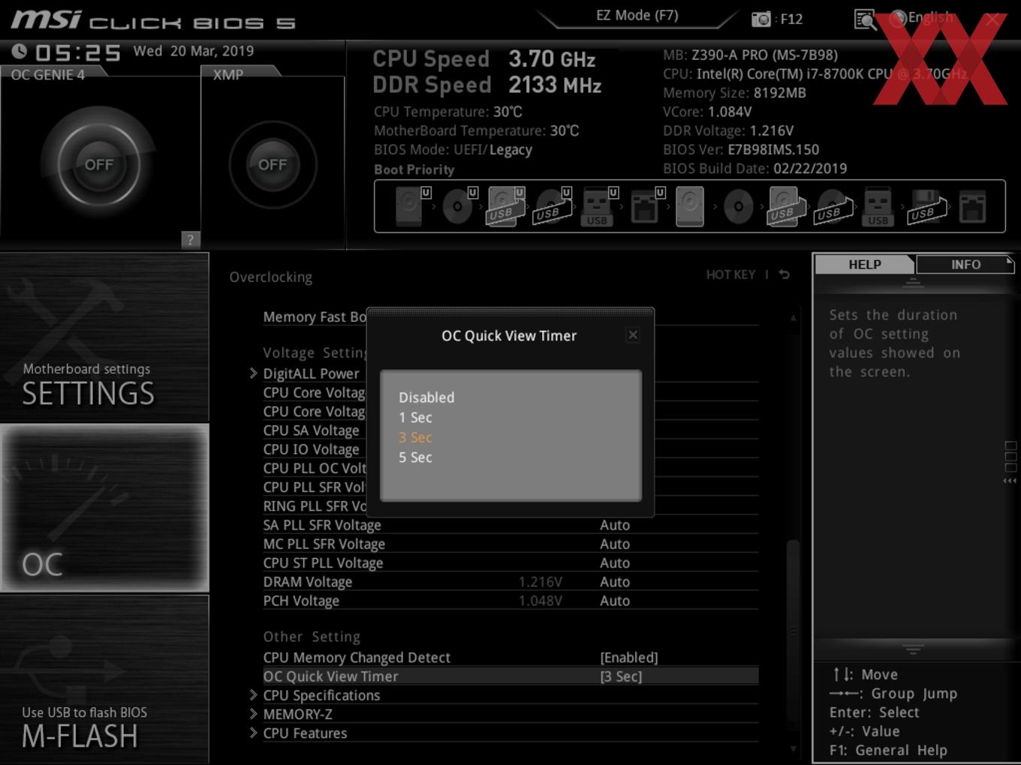Switch to EZ Mode (F7)
This screenshot has width=1021, height=765.
(x=637, y=16)
